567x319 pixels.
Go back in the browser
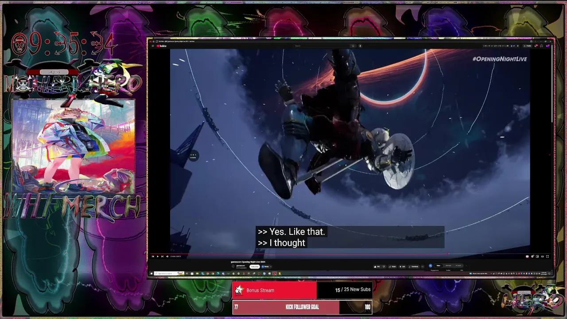(x=154, y=41)
